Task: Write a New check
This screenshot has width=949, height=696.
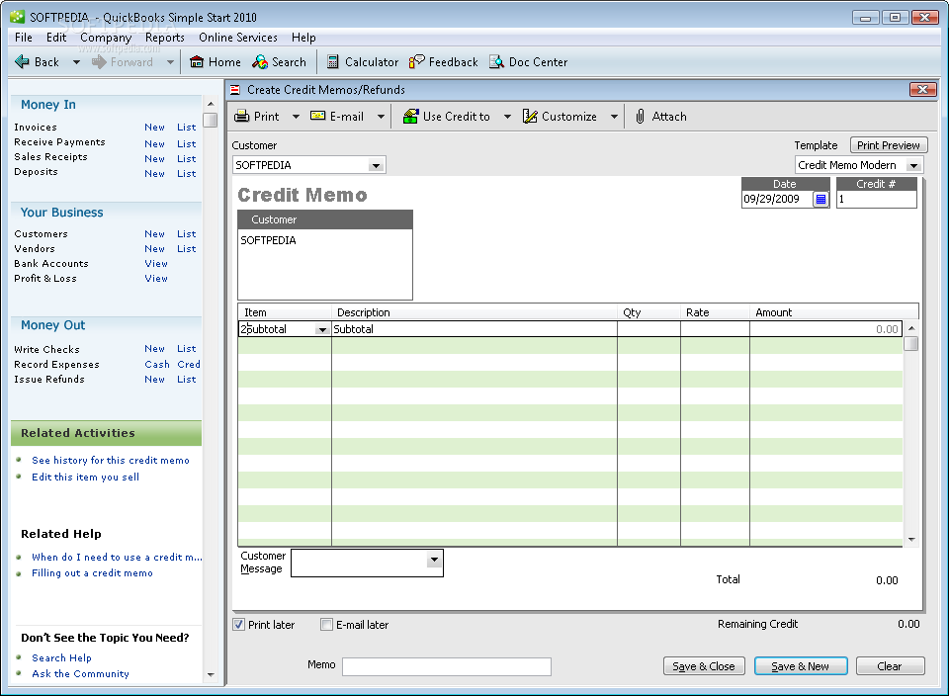Action: 154,349
